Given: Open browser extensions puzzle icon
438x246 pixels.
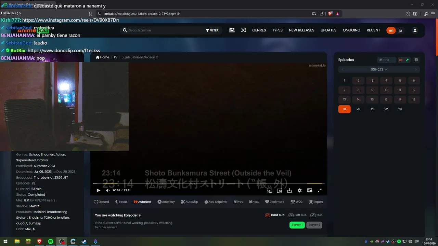Looking at the screenshot, I should point(408,14).
